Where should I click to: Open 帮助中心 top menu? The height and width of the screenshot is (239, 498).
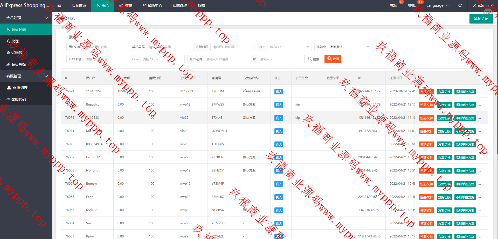(152, 5)
